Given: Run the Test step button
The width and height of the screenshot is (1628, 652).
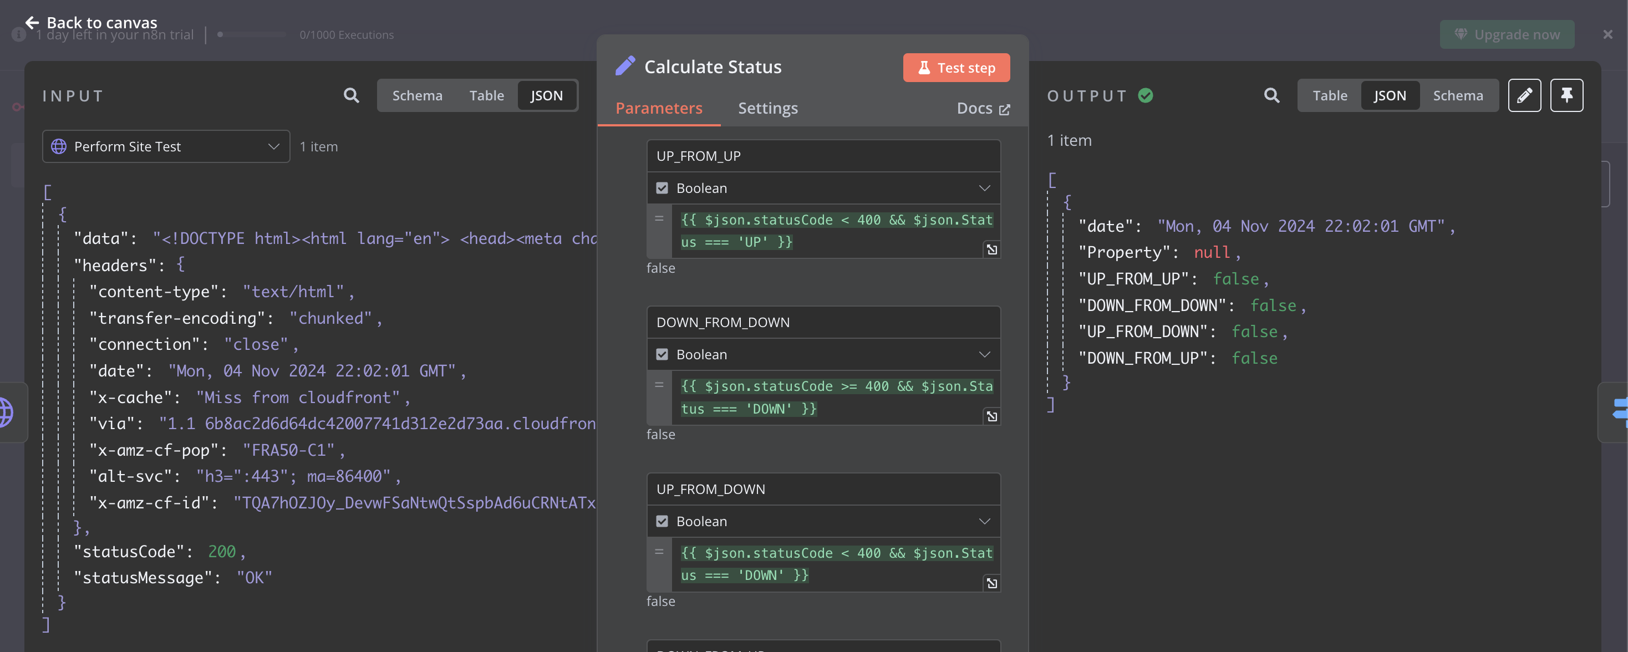Looking at the screenshot, I should [x=956, y=68].
